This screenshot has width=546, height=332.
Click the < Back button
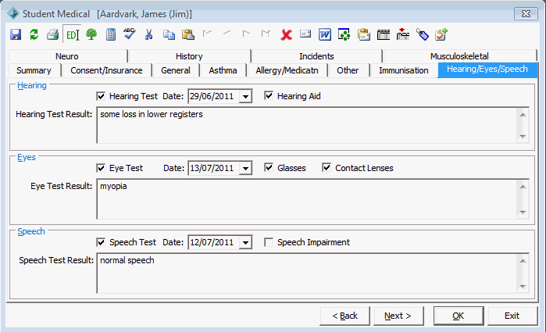344,316
